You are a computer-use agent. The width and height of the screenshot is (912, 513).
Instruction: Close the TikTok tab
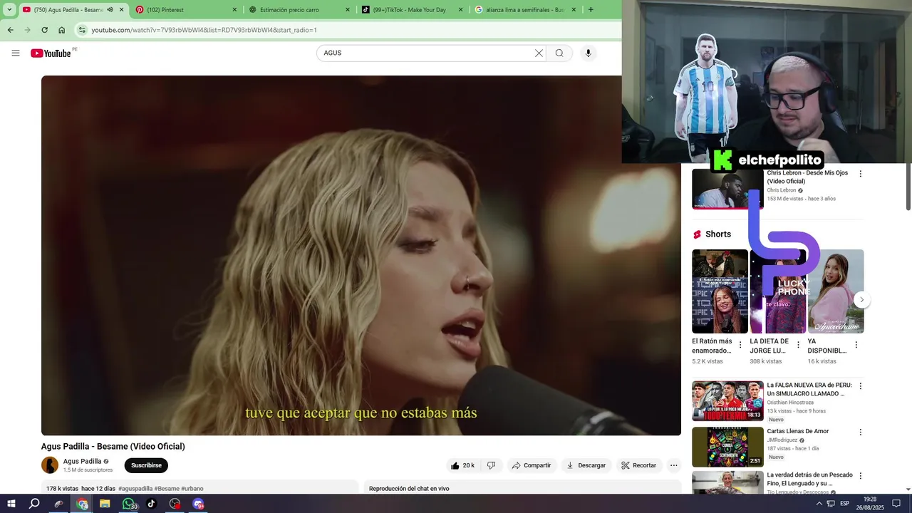coord(460,10)
